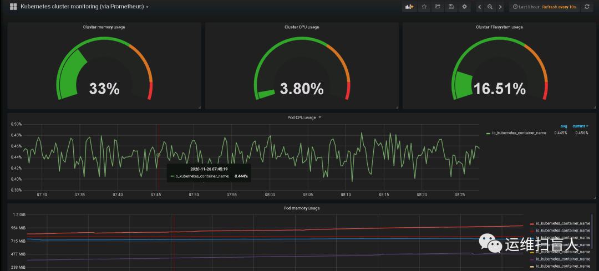Zoom out the time range

click(490, 7)
